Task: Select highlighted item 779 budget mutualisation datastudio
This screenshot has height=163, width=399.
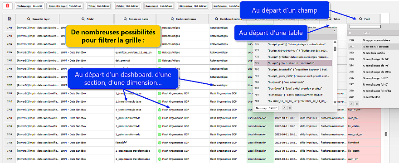Action: click(292, 63)
